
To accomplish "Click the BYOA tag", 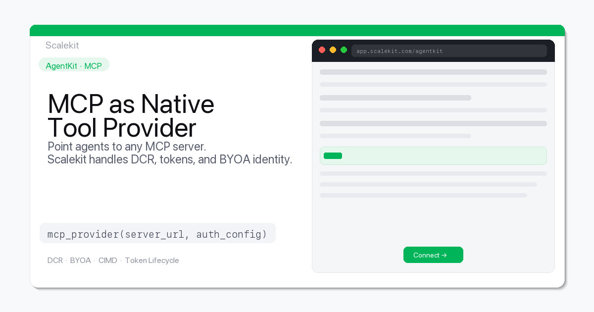I will [80, 260].
